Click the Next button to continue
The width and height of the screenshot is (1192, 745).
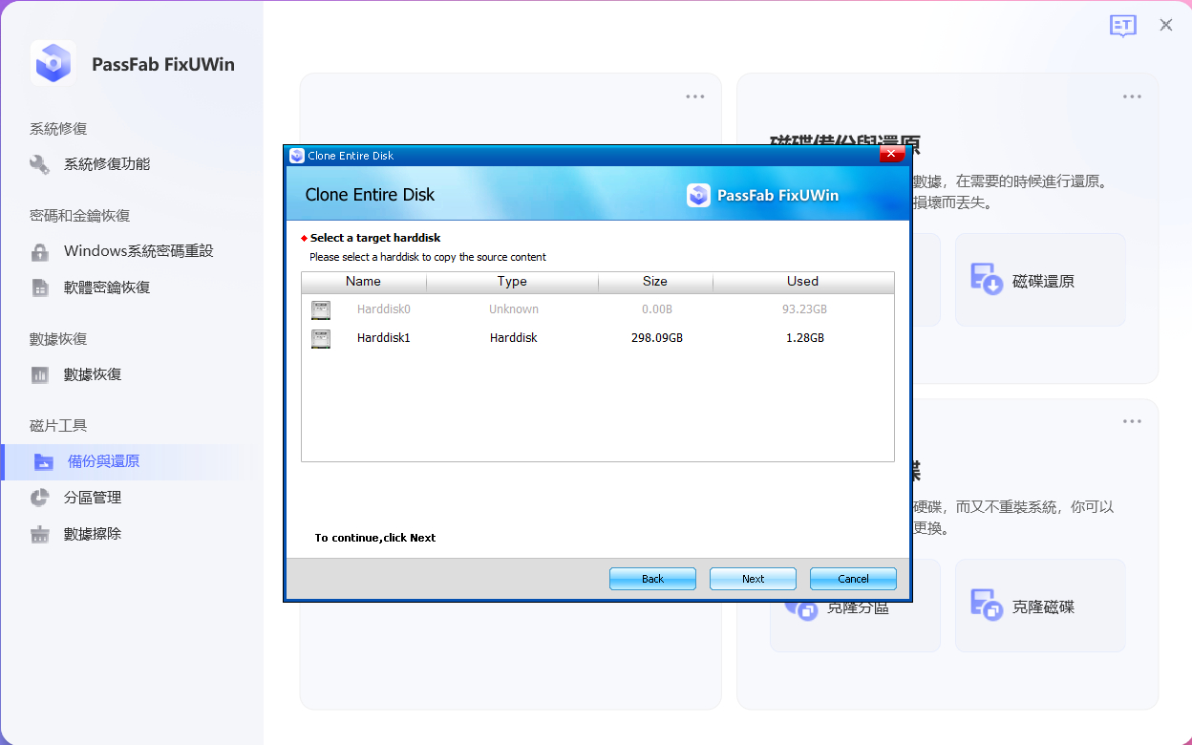753,578
